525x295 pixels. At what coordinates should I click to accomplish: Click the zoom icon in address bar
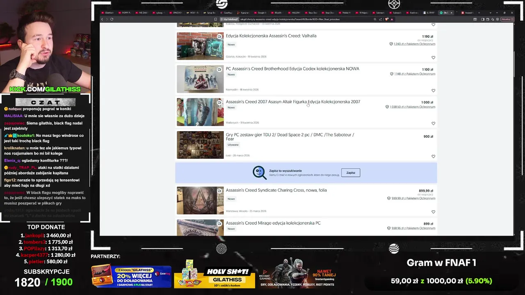(375, 19)
